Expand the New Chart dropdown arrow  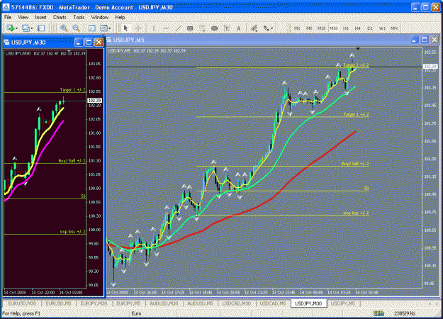pyautogui.click(x=17, y=28)
